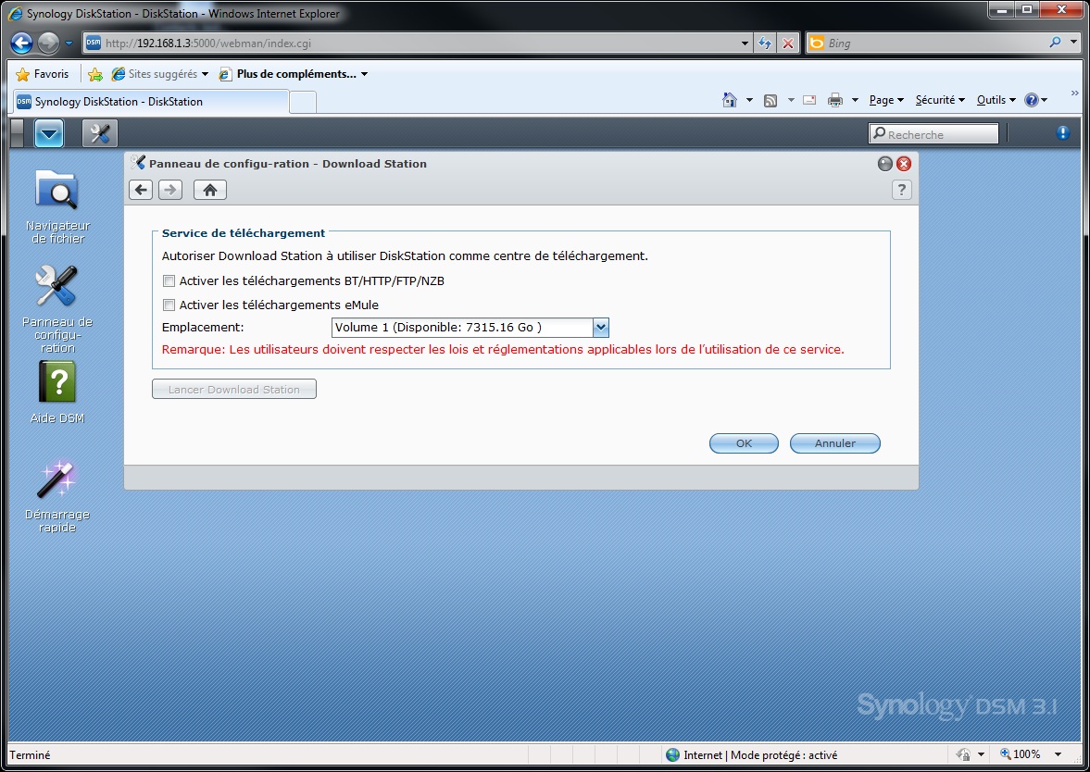Viewport: 1090px width, 772px height.
Task: Open the Bing search provider dropdown
Action: (1074, 43)
